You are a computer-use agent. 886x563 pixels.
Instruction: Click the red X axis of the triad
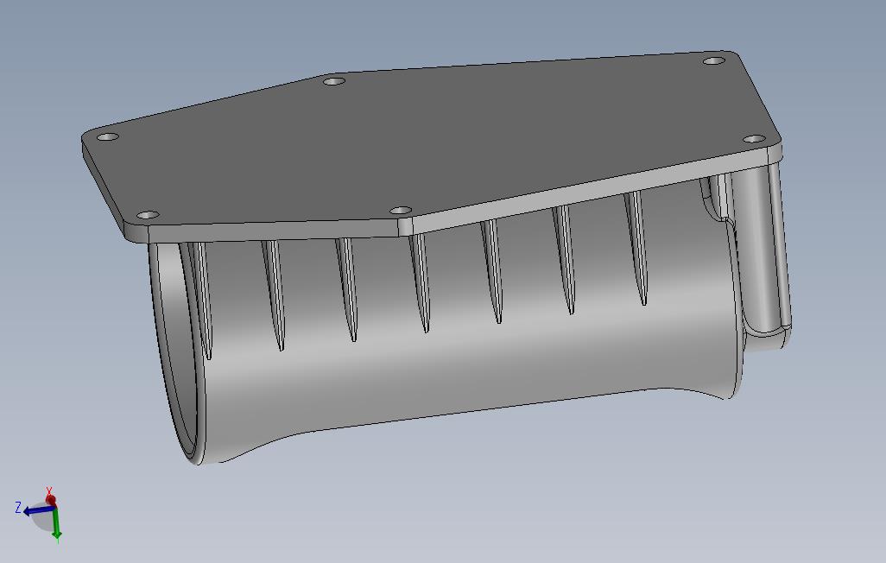(x=51, y=500)
